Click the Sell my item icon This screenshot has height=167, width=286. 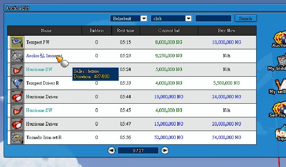click(280, 109)
